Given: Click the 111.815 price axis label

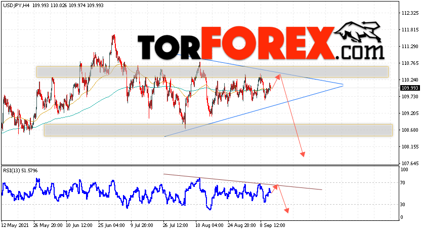Looking at the screenshot, I should click(410, 30).
